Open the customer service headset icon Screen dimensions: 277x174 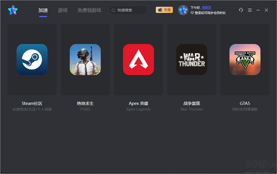pyautogui.click(x=241, y=10)
